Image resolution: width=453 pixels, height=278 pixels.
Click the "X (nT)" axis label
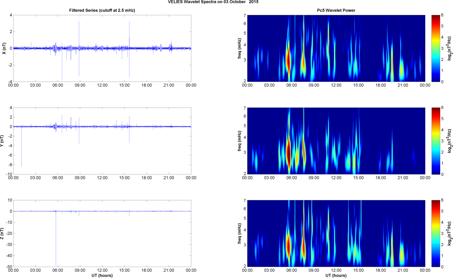coord(4,48)
